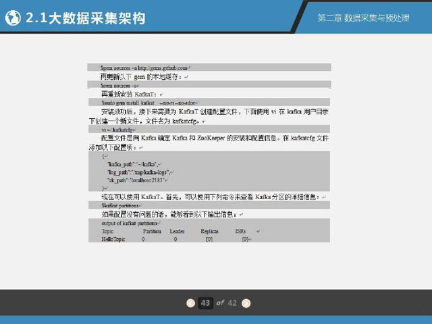This screenshot has width=432, height=324.
Task: Go to the previous slide arrow
Action: pos(191,303)
